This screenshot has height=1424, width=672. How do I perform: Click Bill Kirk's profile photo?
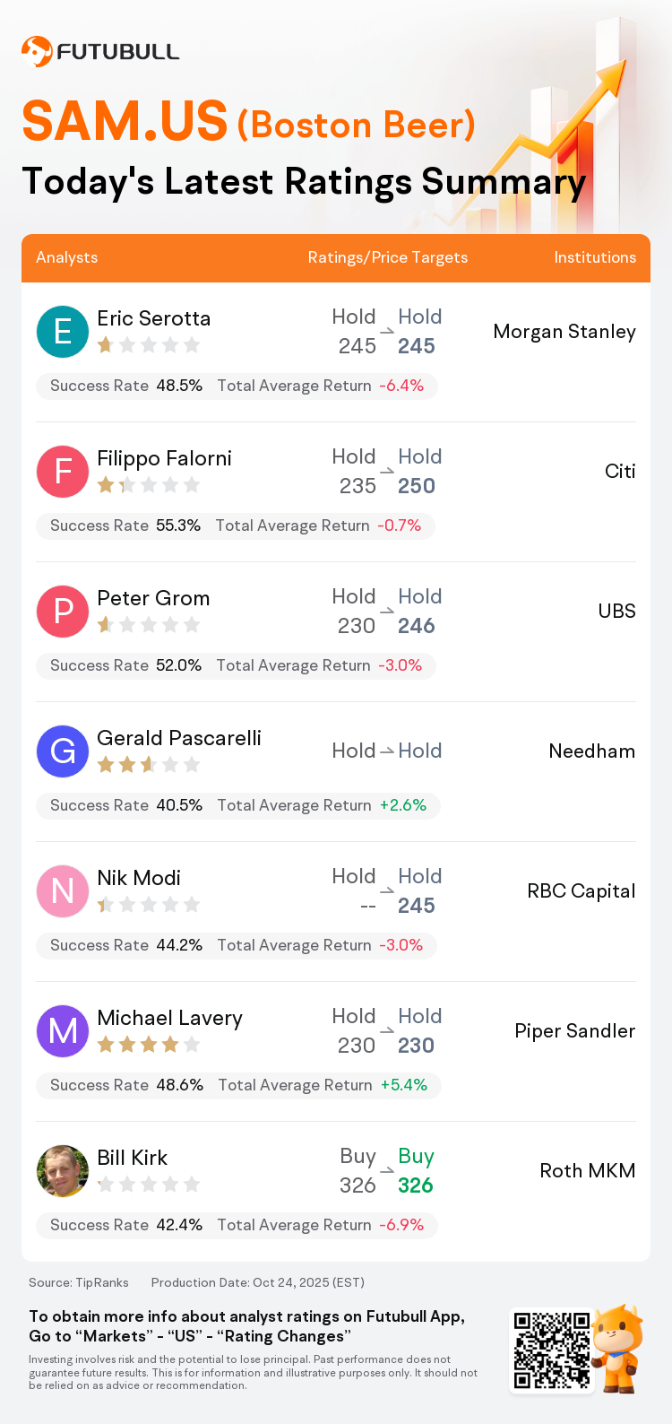point(63,1171)
